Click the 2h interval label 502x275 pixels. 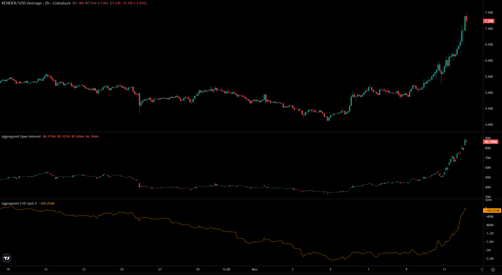pyautogui.click(x=47, y=3)
